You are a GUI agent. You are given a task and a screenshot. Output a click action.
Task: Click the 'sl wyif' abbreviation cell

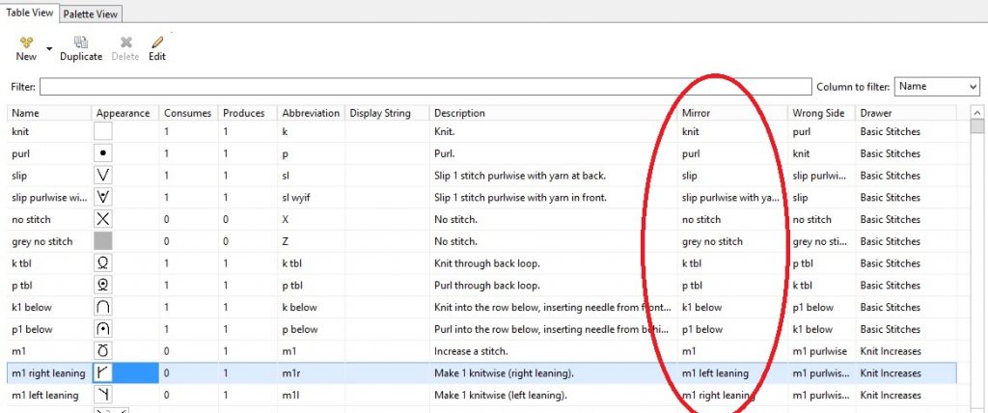pos(296,198)
